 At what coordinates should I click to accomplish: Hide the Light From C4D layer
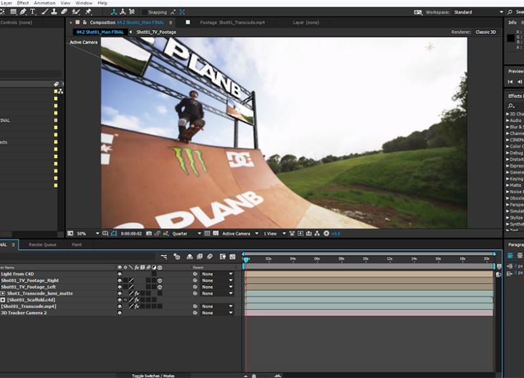[120, 274]
